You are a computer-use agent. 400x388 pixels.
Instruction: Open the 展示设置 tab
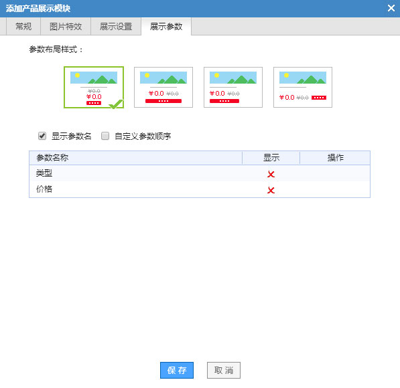tap(116, 26)
